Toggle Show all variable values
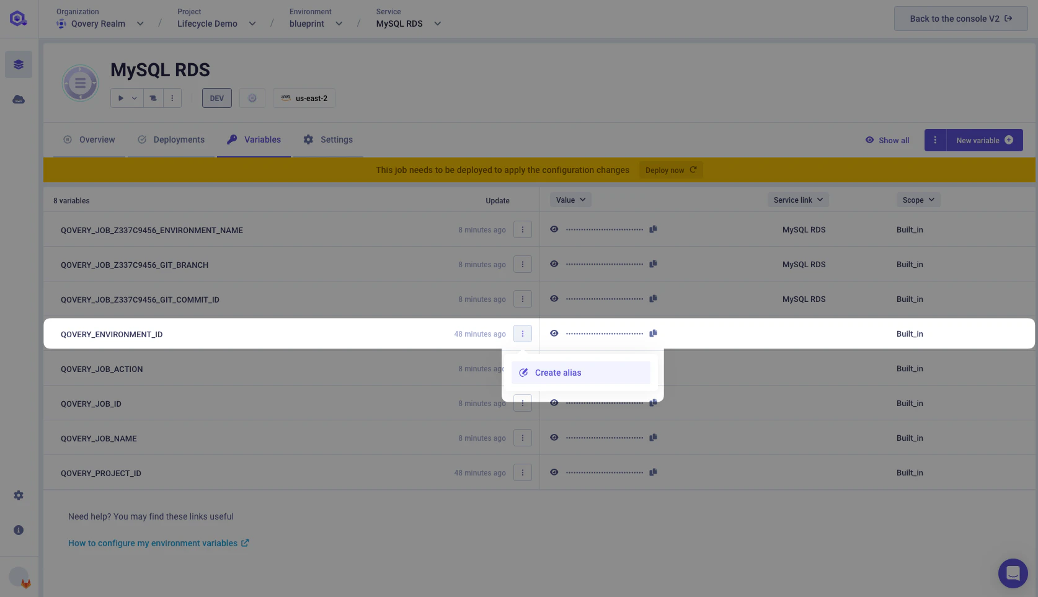The height and width of the screenshot is (597, 1038). point(887,140)
